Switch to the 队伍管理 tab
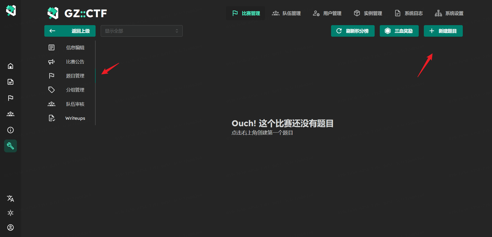This screenshot has height=237, width=492. [286, 13]
